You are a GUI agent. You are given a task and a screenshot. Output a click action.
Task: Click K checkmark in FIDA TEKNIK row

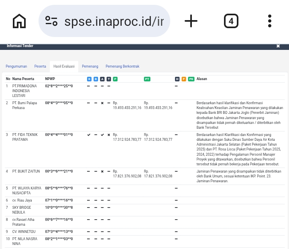89,135
